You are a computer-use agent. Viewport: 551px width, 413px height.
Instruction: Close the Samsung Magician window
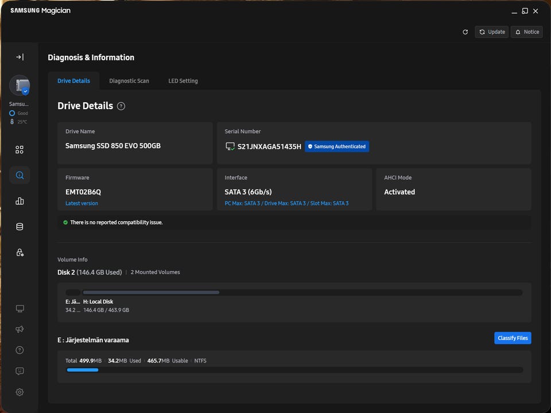pyautogui.click(x=536, y=11)
